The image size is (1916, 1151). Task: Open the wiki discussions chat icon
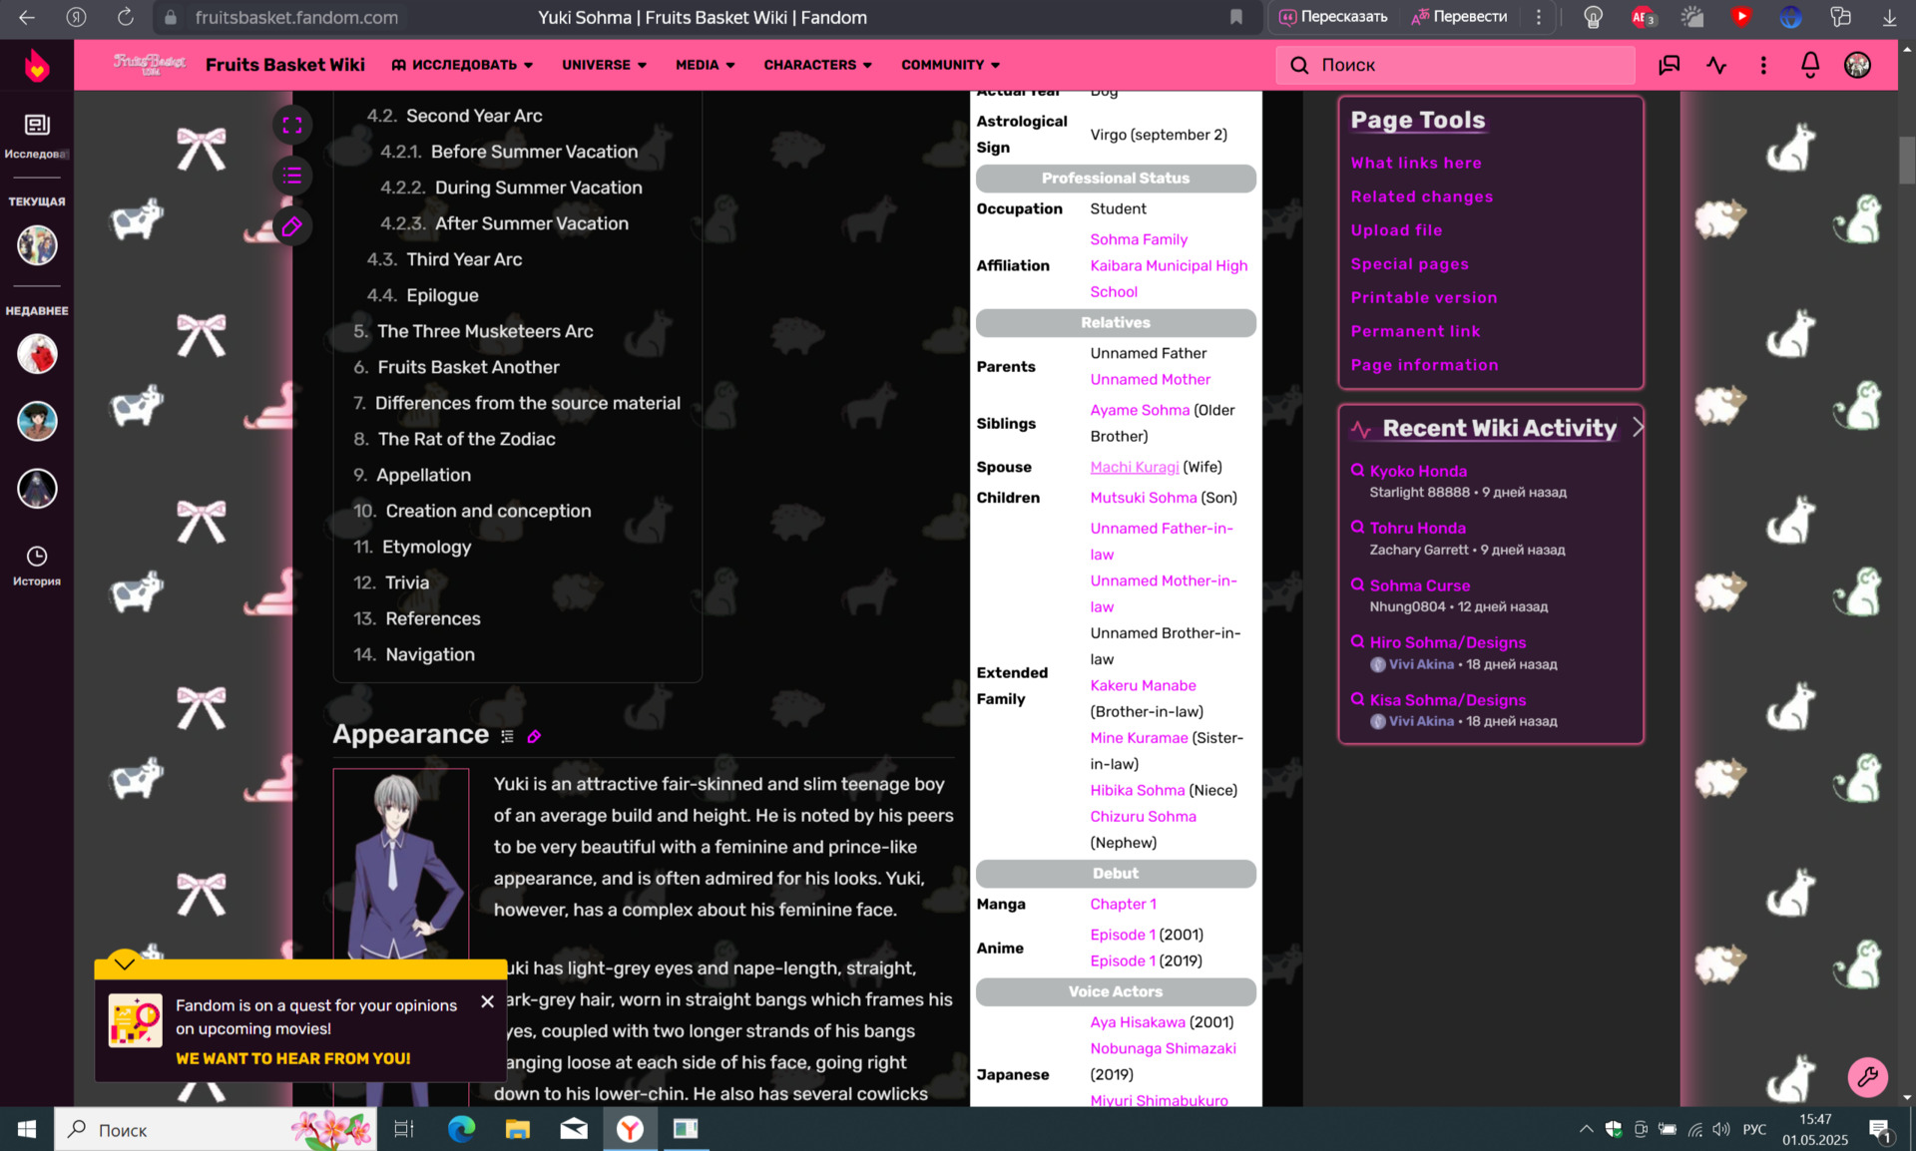[1669, 65]
